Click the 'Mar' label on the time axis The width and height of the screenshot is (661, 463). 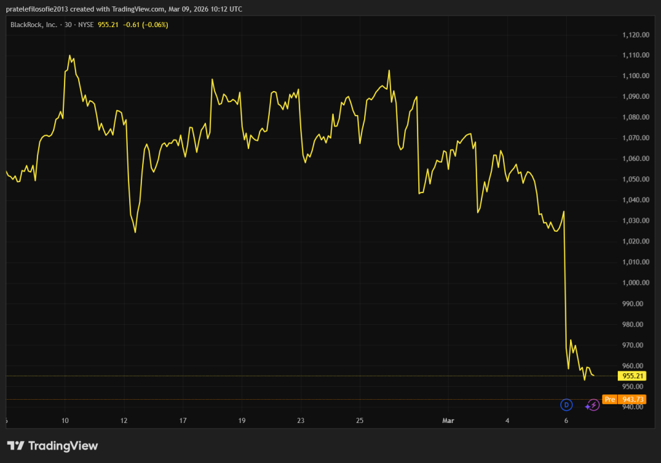(x=448, y=421)
